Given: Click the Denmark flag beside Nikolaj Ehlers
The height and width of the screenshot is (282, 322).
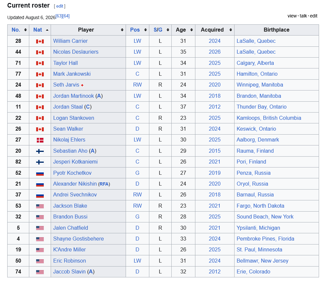Looking at the screenshot, I should point(40,140).
